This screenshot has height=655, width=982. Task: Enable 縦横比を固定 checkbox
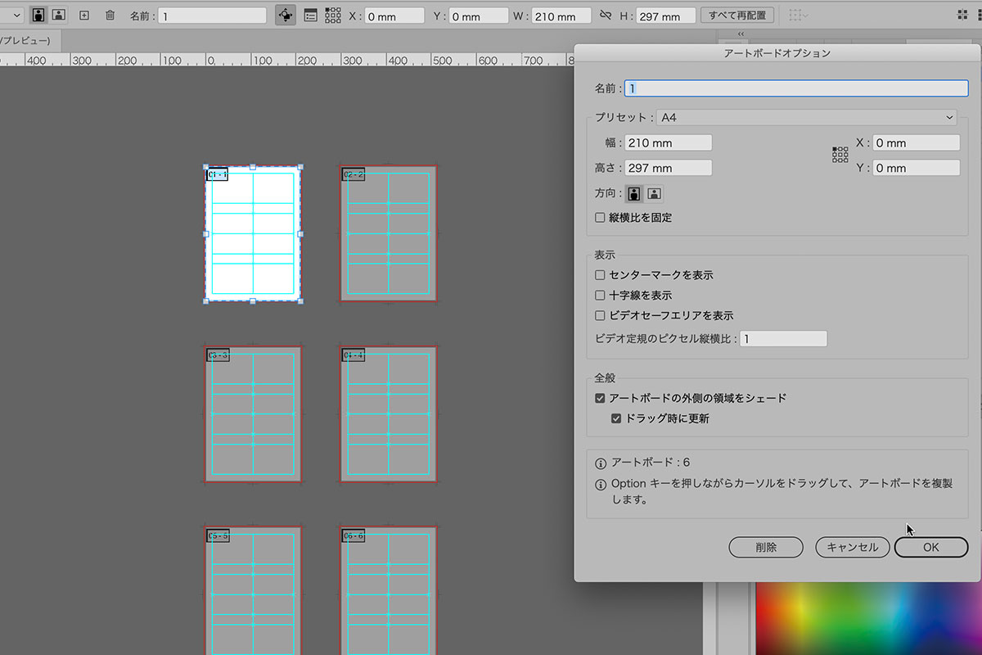(x=601, y=218)
